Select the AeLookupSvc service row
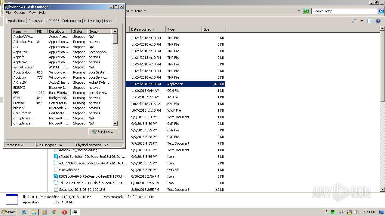This screenshot has height=216, width=385. pos(62,42)
